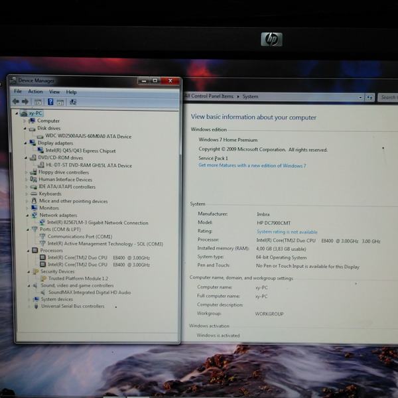Select Intel(R) 82567LM-3 Gigabit Network Connection
This screenshot has width=398, height=398.
tap(98, 223)
